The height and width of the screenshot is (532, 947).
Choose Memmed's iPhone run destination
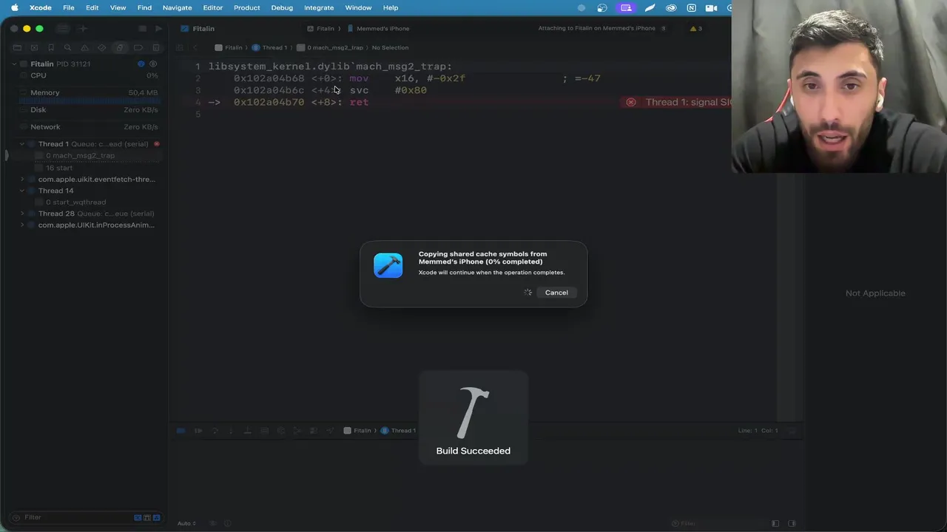coord(377,28)
